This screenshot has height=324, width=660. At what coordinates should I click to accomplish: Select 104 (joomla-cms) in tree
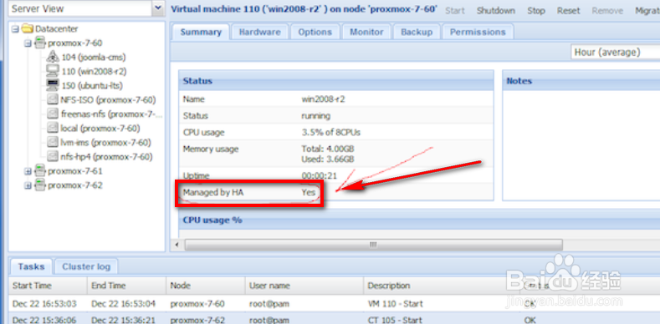94,57
